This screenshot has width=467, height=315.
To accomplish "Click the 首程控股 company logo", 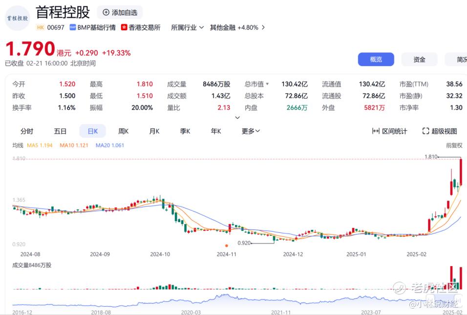I will (x=18, y=18).
